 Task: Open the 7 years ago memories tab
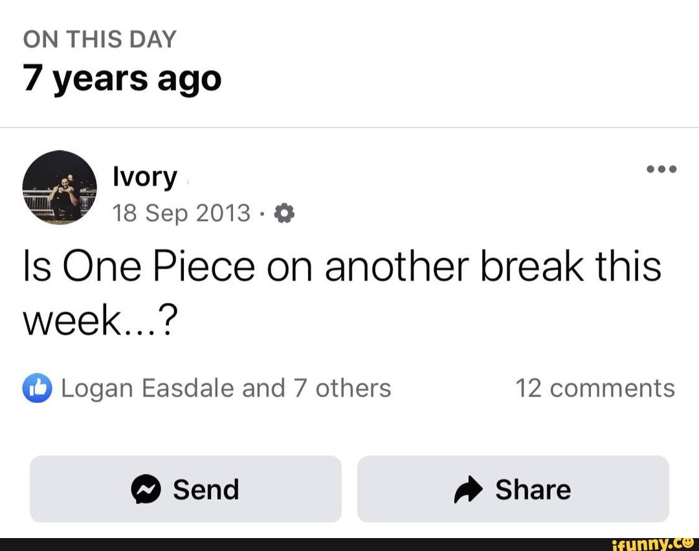click(122, 78)
